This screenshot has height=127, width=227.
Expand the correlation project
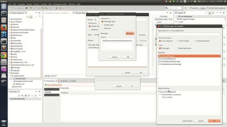point(10,22)
